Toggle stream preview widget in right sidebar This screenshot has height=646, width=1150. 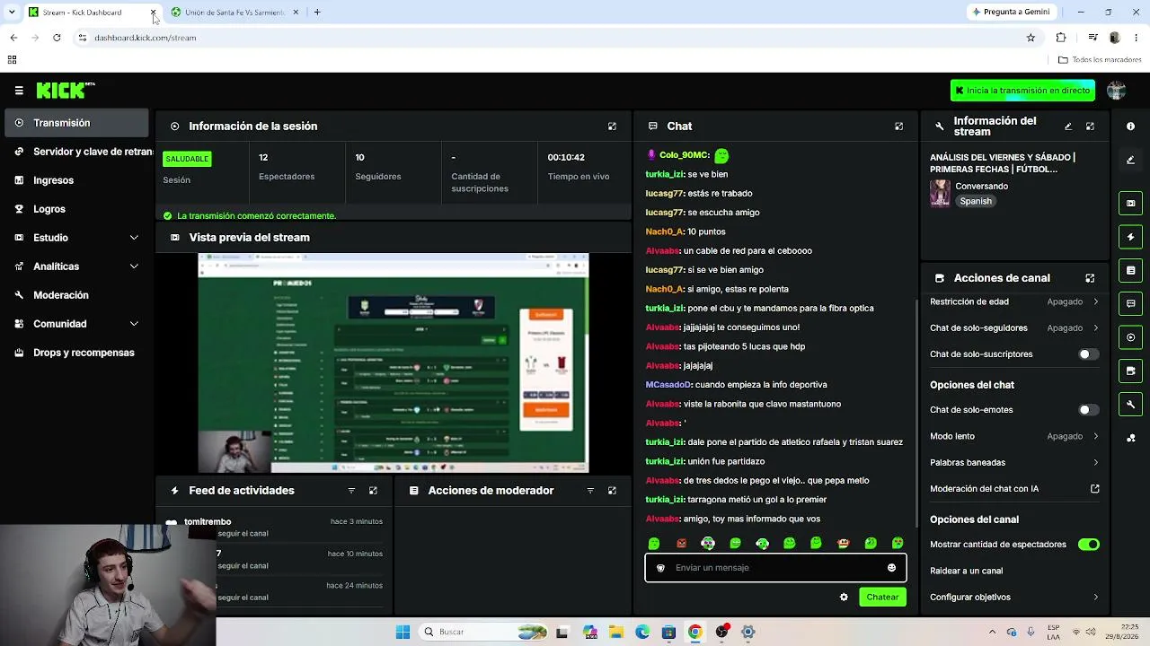1130,204
